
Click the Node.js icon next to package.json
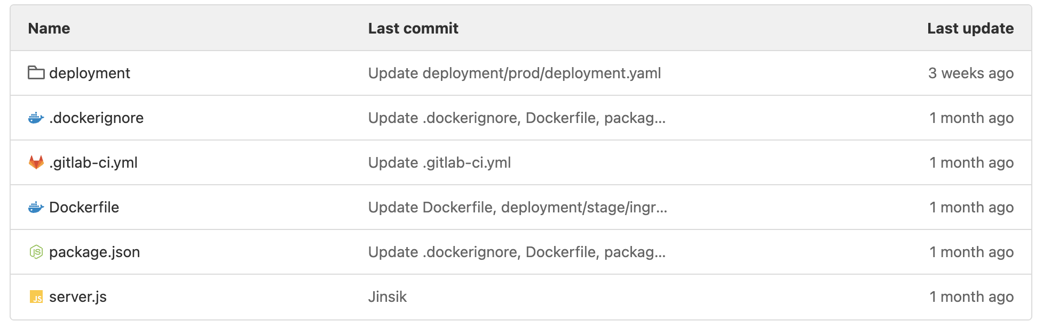[36, 252]
